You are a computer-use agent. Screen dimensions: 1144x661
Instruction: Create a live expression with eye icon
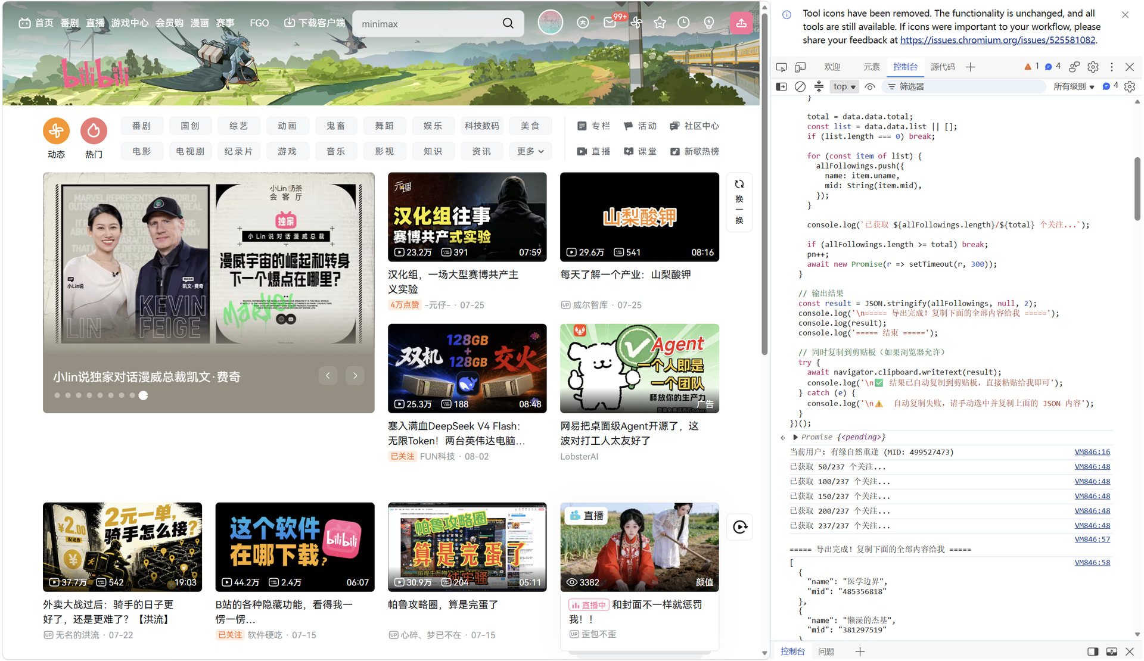870,87
